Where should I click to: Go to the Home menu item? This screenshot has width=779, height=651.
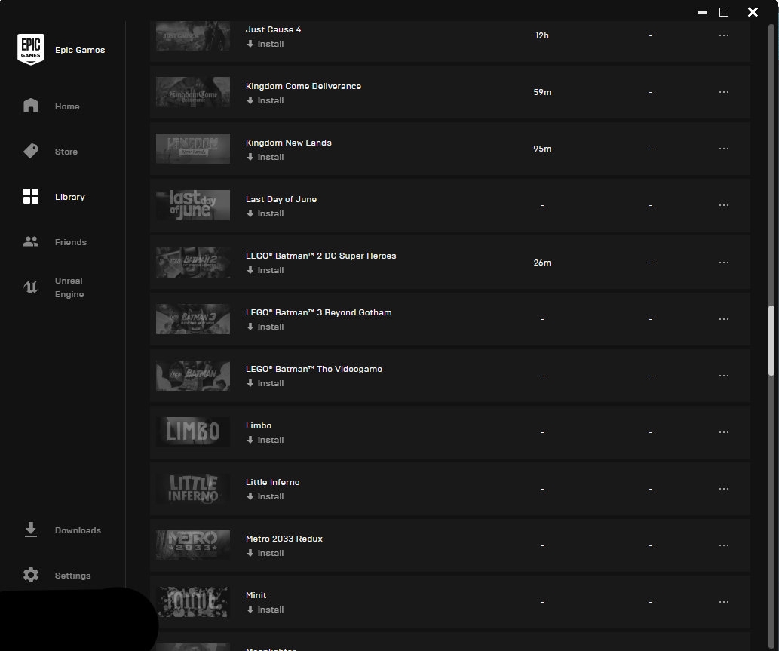click(x=67, y=106)
